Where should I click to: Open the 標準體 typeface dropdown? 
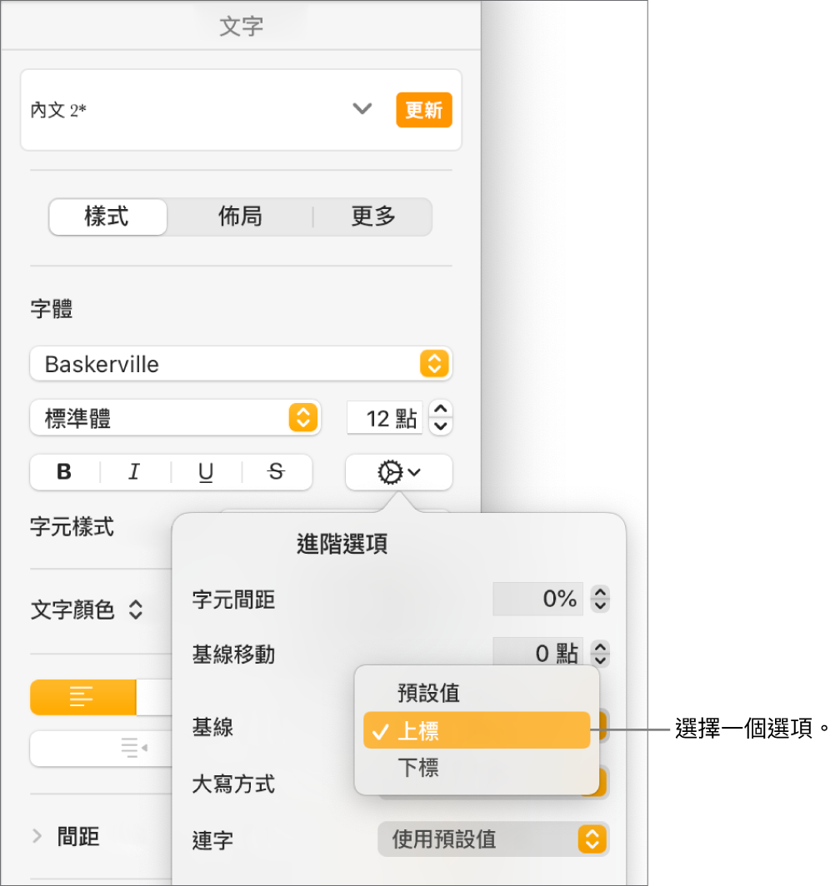[175, 418]
